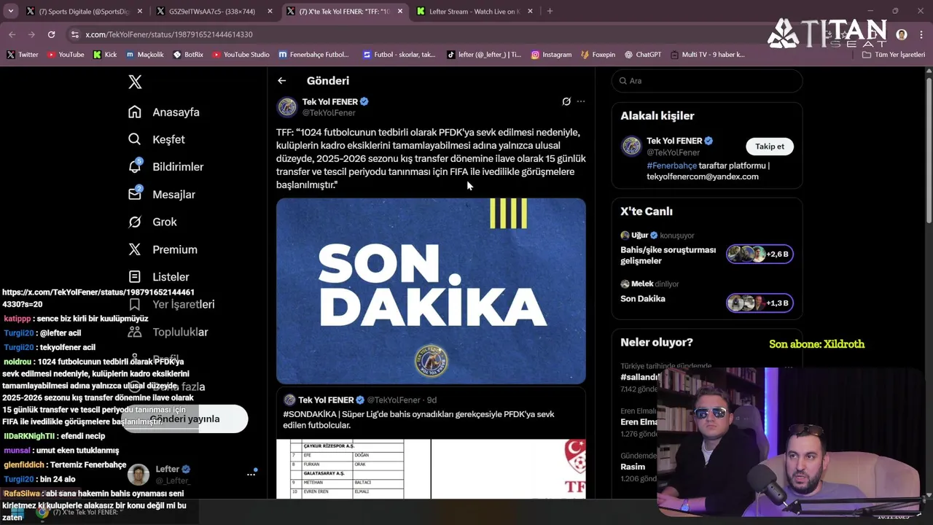Viewport: 933px width, 525px height.
Task: Open Keşfet explore search in sidebar
Action: [x=157, y=139]
